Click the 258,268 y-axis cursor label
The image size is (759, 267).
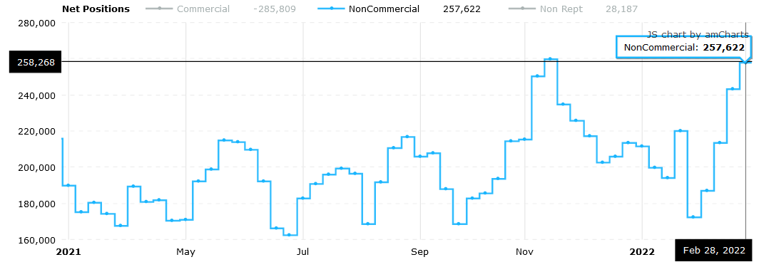tap(36, 62)
